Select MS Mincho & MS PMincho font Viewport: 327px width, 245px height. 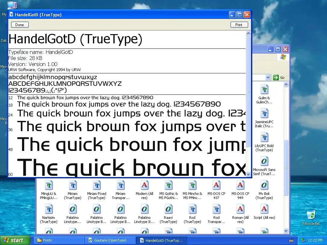pyautogui.click(x=192, y=185)
